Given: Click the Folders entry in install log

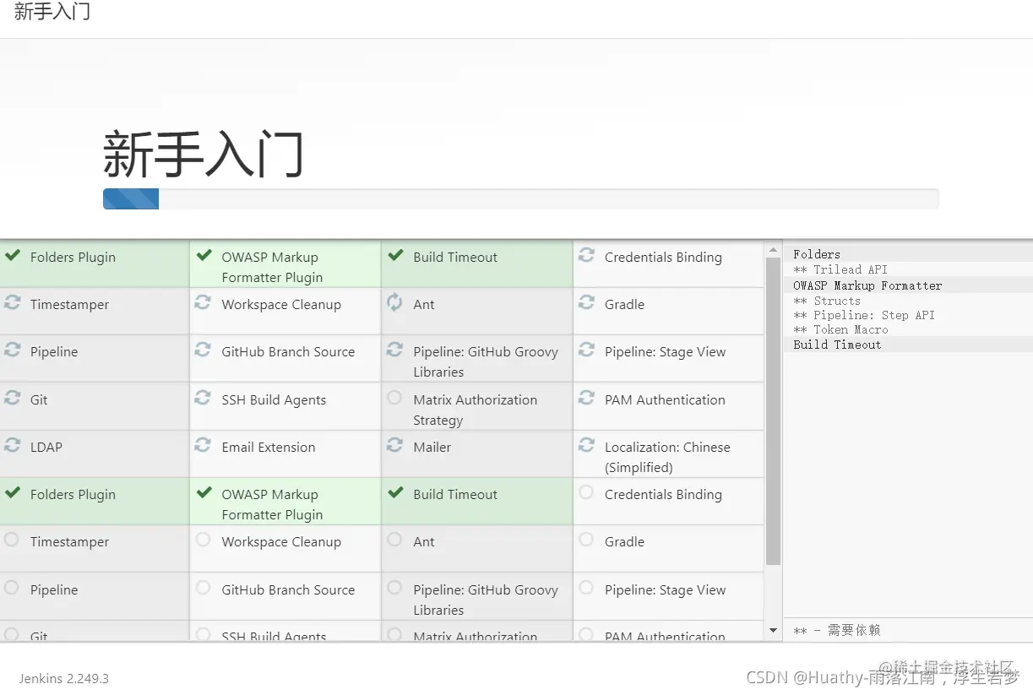Looking at the screenshot, I should (817, 254).
